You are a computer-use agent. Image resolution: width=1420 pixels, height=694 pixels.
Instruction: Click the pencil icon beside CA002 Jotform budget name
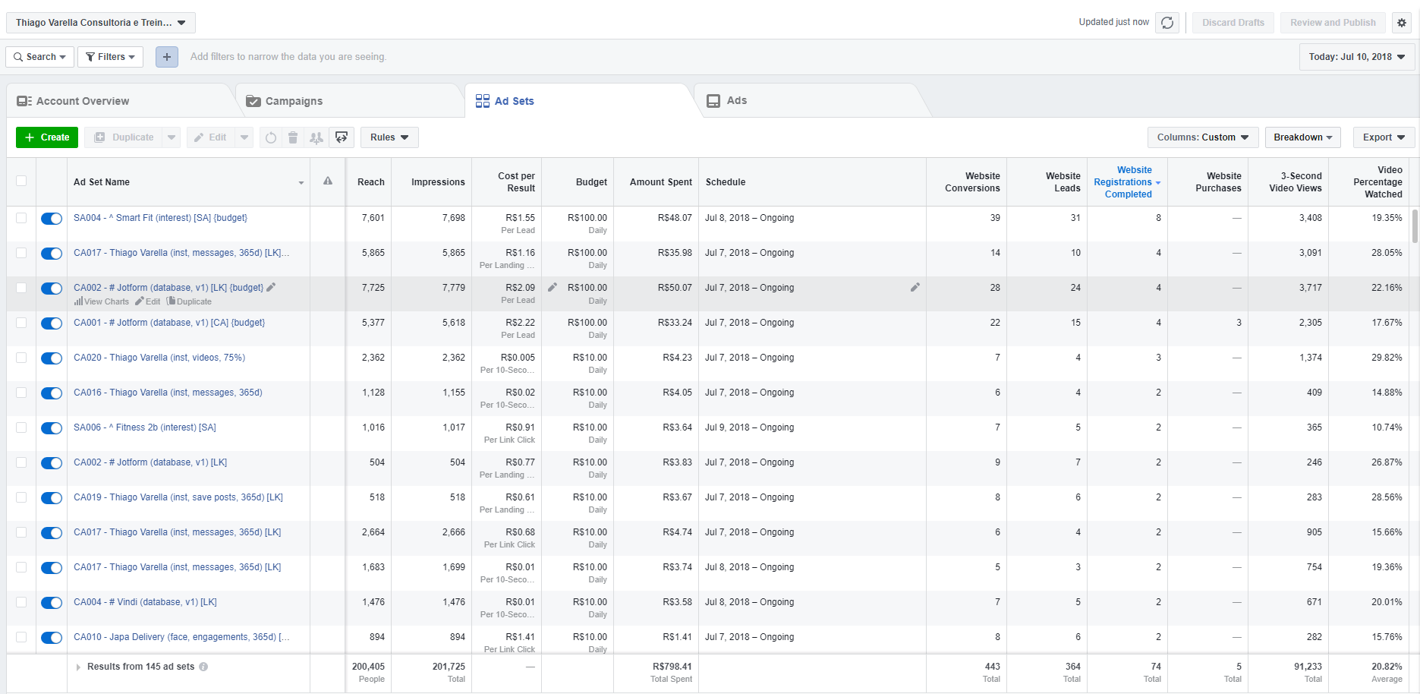272,288
